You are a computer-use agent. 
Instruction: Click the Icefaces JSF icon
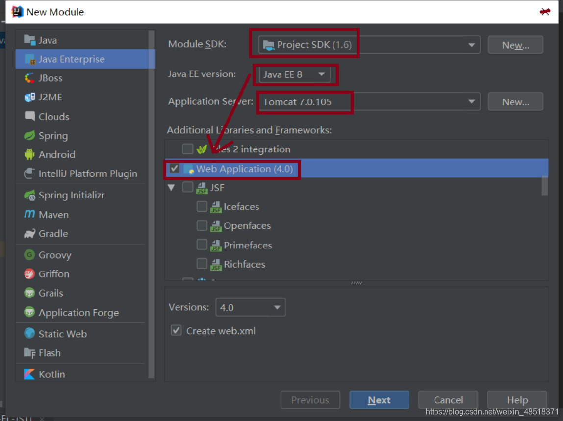[x=216, y=207]
